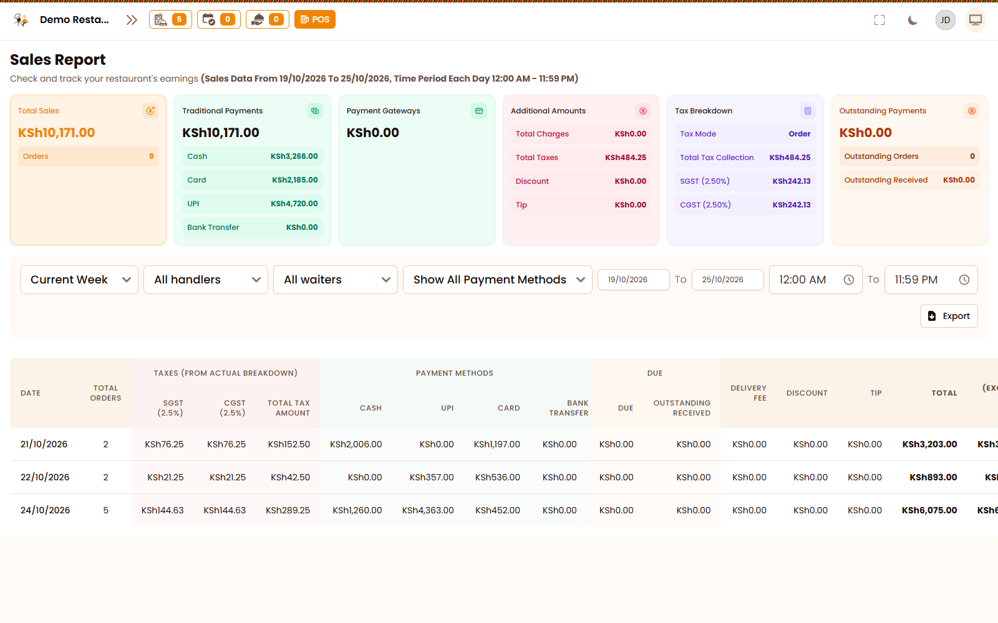
Task: Click Cash amount KSh3,266.00
Action: (294, 156)
